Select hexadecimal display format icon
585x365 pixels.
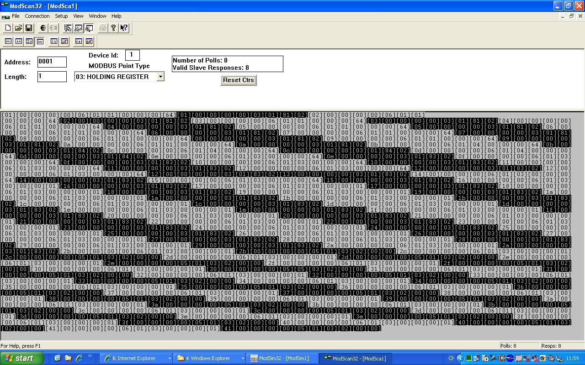[40, 42]
